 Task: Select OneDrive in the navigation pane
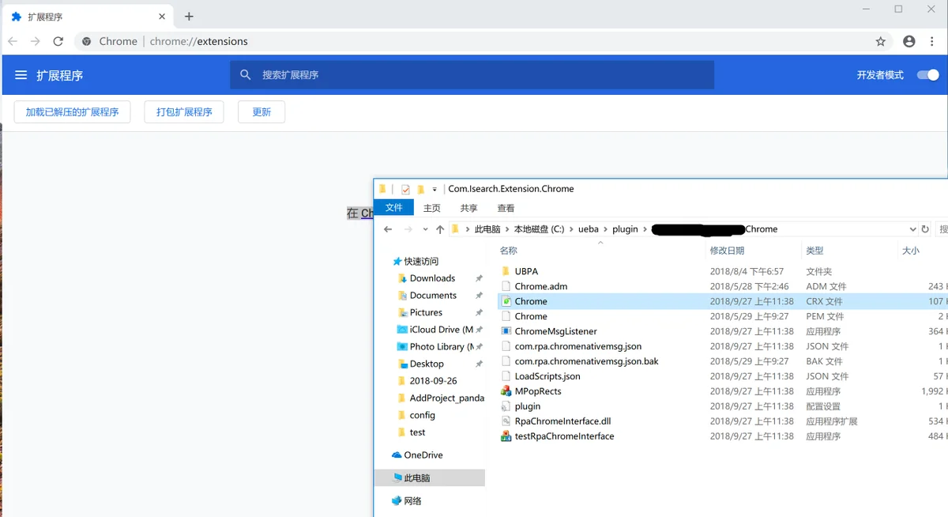(x=423, y=455)
